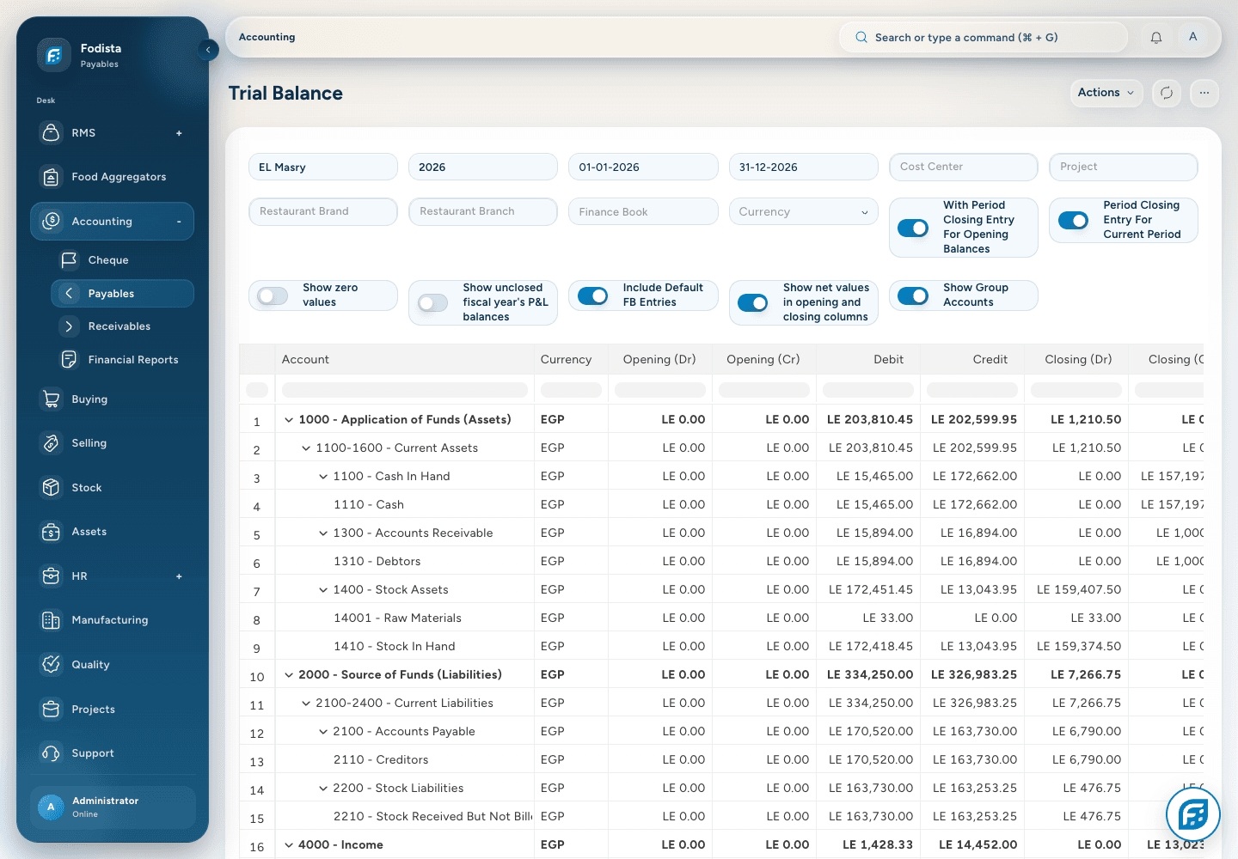Open the Projects module icon

(52, 709)
